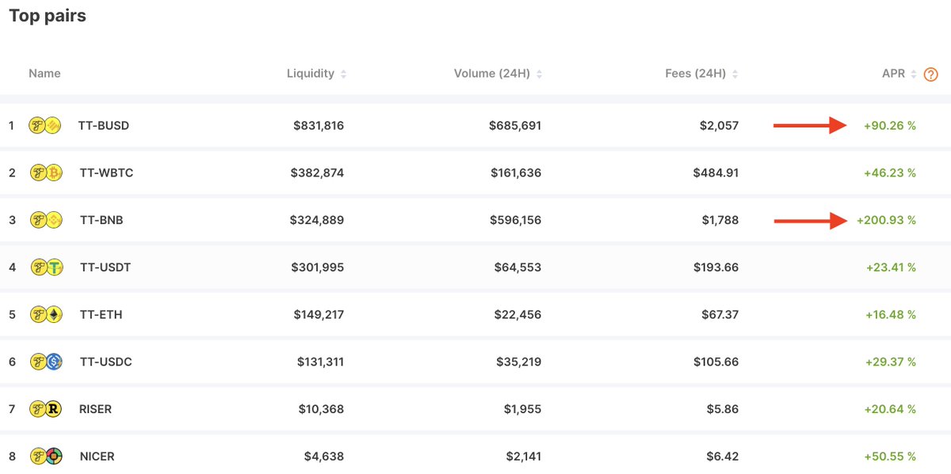Click the TT-USDC token pair icon
The width and height of the screenshot is (951, 474).
coord(46,362)
